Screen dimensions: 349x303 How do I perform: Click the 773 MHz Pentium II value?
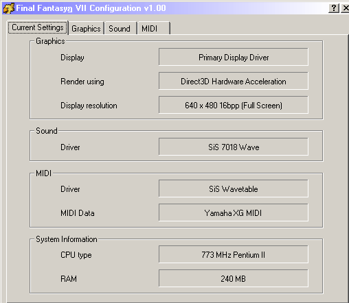[x=234, y=254]
